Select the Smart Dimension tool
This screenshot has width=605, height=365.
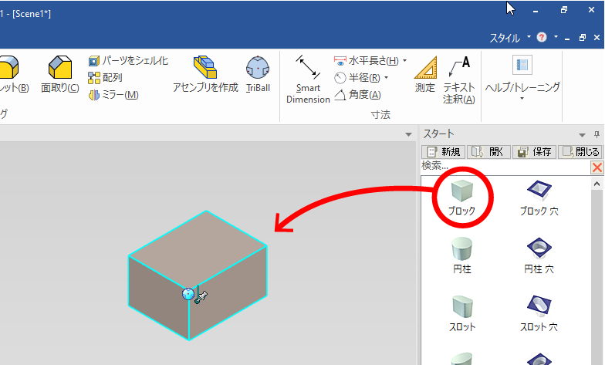coord(308,79)
